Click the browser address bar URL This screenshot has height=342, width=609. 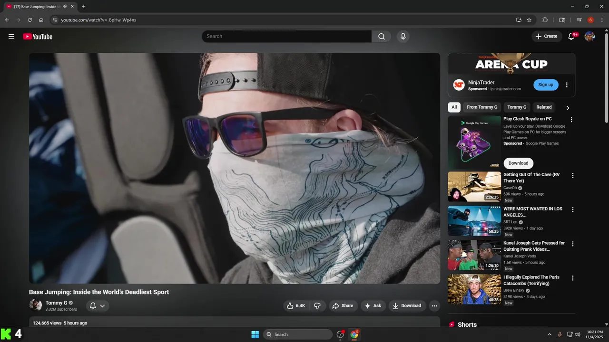pos(98,20)
